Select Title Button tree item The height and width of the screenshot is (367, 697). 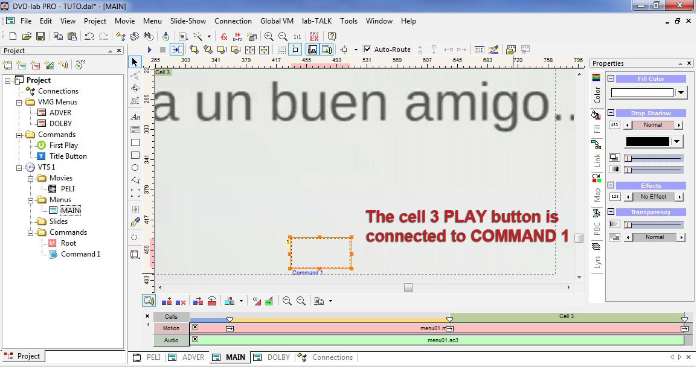(68, 156)
